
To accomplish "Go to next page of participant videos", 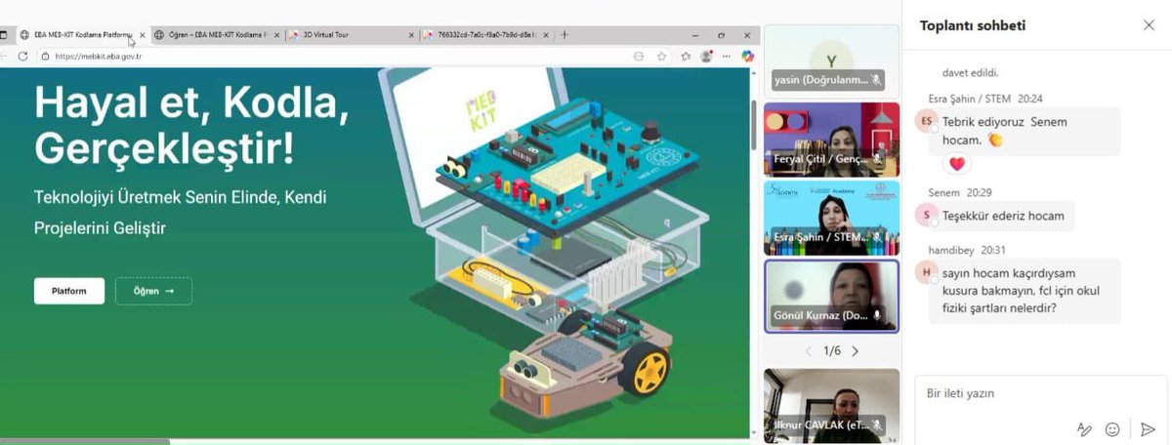I will [x=855, y=351].
